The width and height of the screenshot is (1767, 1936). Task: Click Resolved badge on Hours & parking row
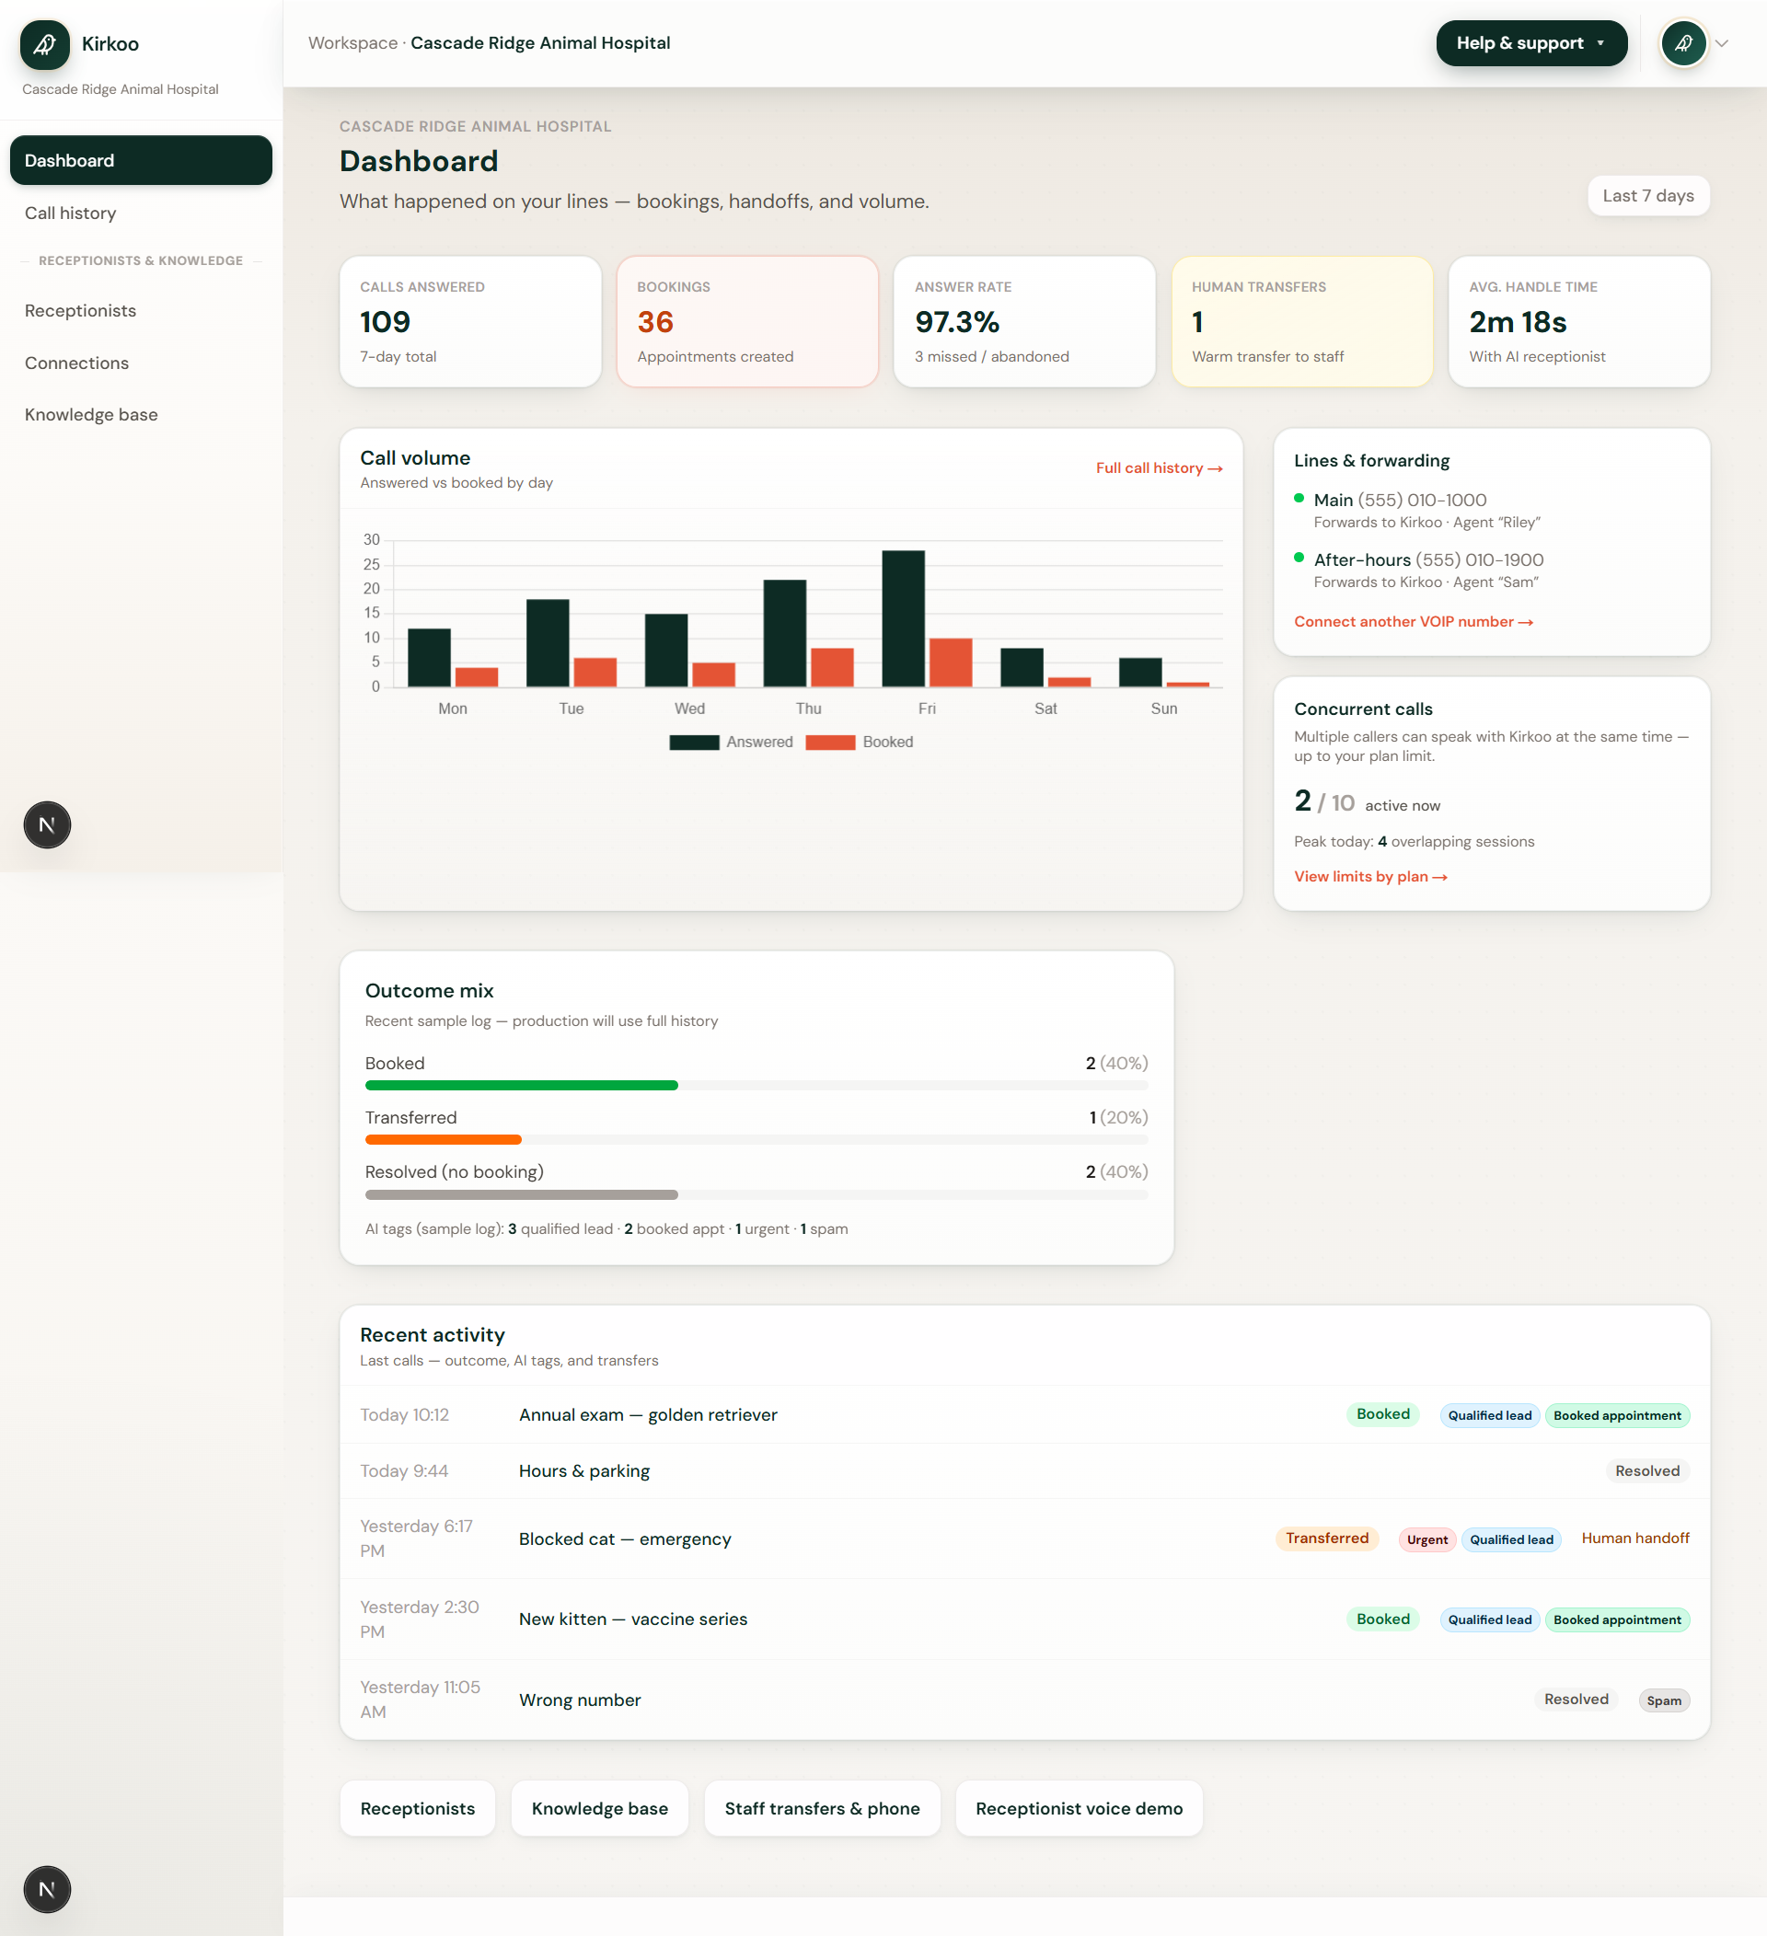tap(1647, 1471)
